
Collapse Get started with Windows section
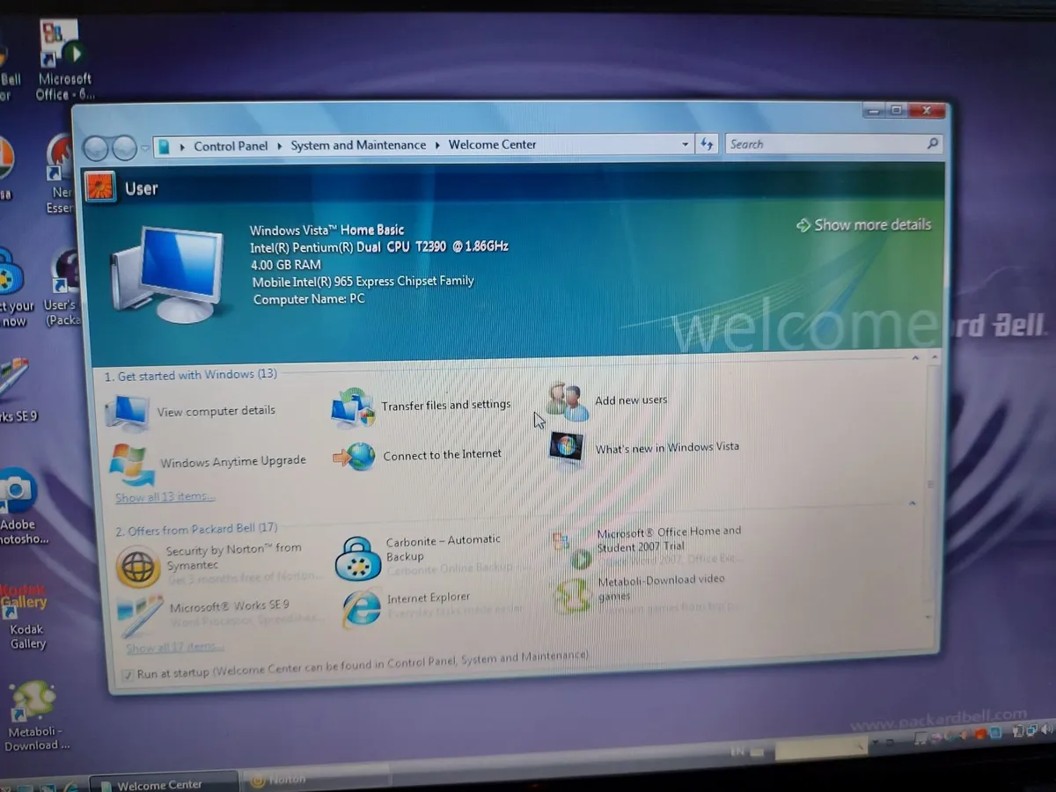pyautogui.click(x=915, y=358)
